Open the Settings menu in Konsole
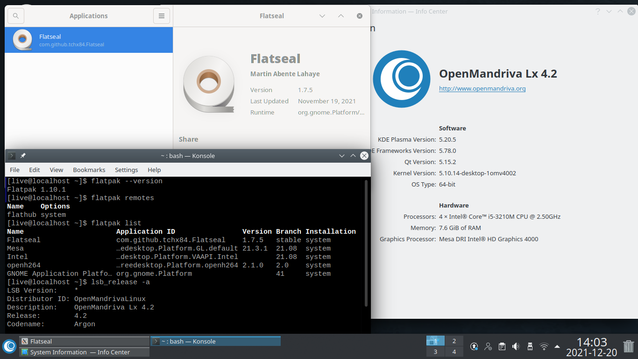 click(126, 170)
